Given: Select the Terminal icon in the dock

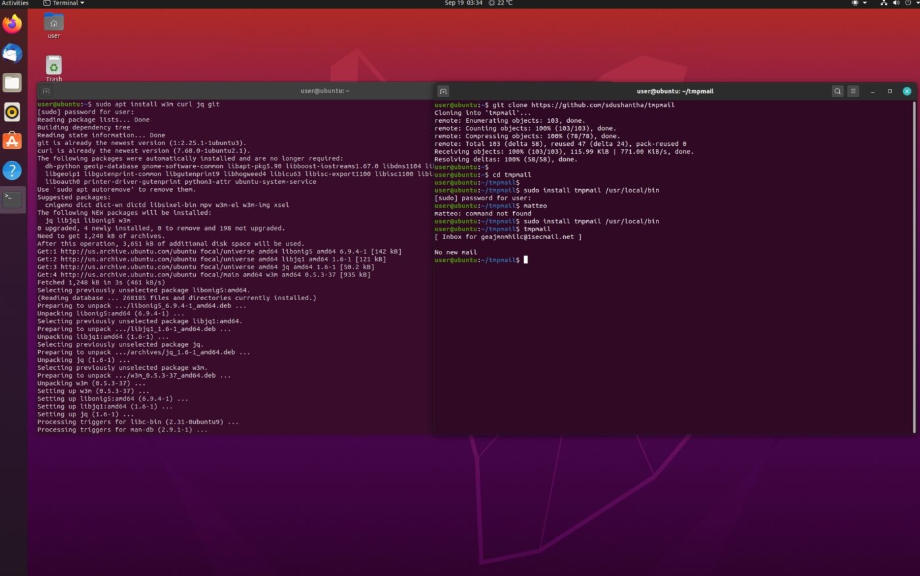Looking at the screenshot, I should click(x=11, y=198).
